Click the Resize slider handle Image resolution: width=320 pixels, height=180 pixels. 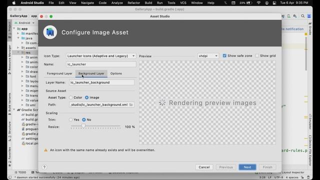[83, 126]
